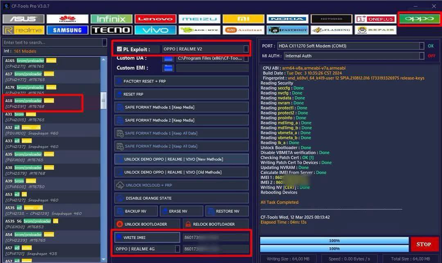Click the ERASE NV button
Screen dimensions: 442x263
pyautogui.click(x=182, y=211)
